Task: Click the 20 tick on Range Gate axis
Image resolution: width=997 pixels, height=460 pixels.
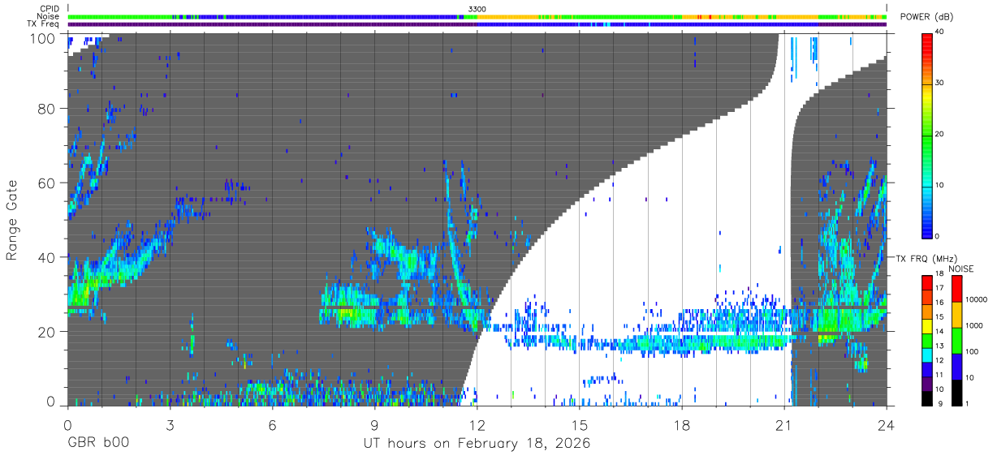Action: coord(47,332)
